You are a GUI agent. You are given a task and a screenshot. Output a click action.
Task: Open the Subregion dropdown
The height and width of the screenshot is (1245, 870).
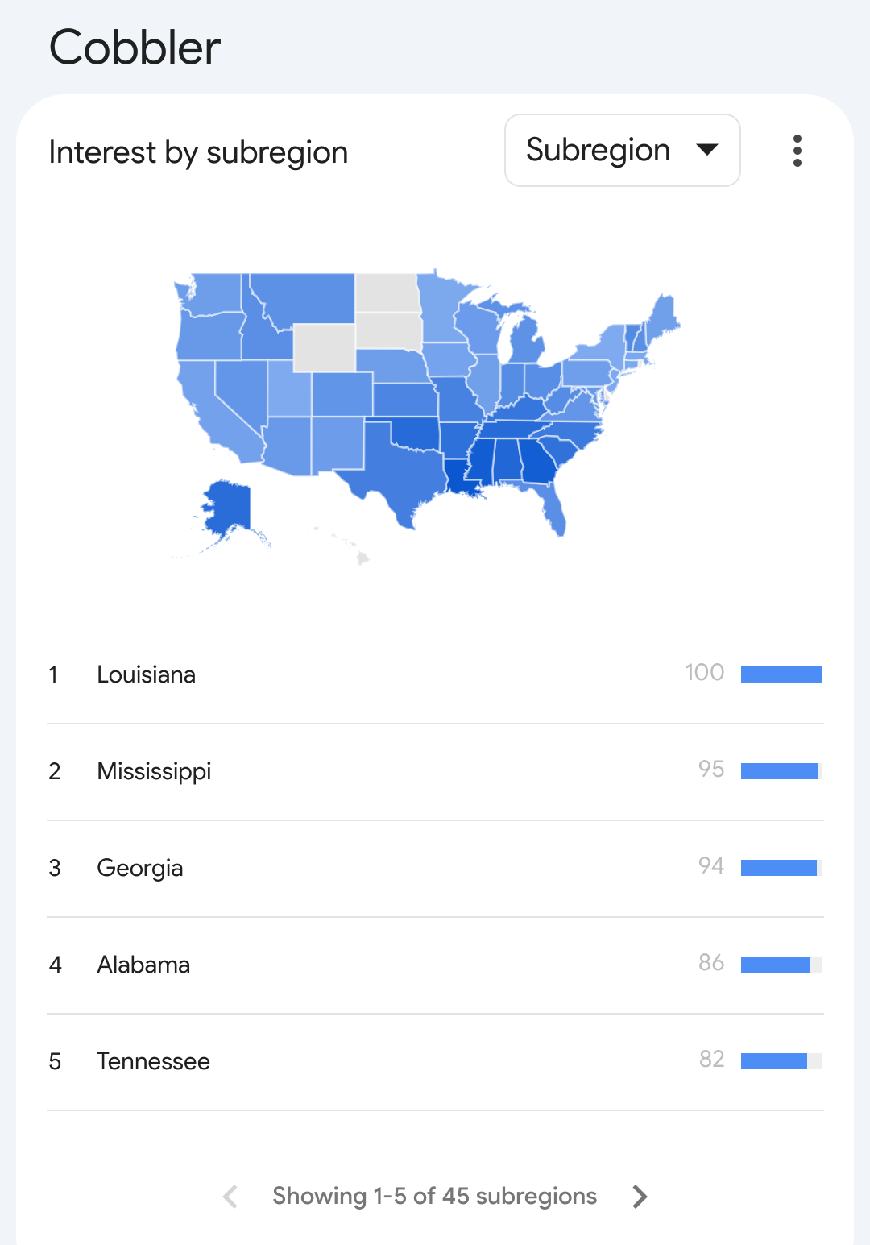623,151
